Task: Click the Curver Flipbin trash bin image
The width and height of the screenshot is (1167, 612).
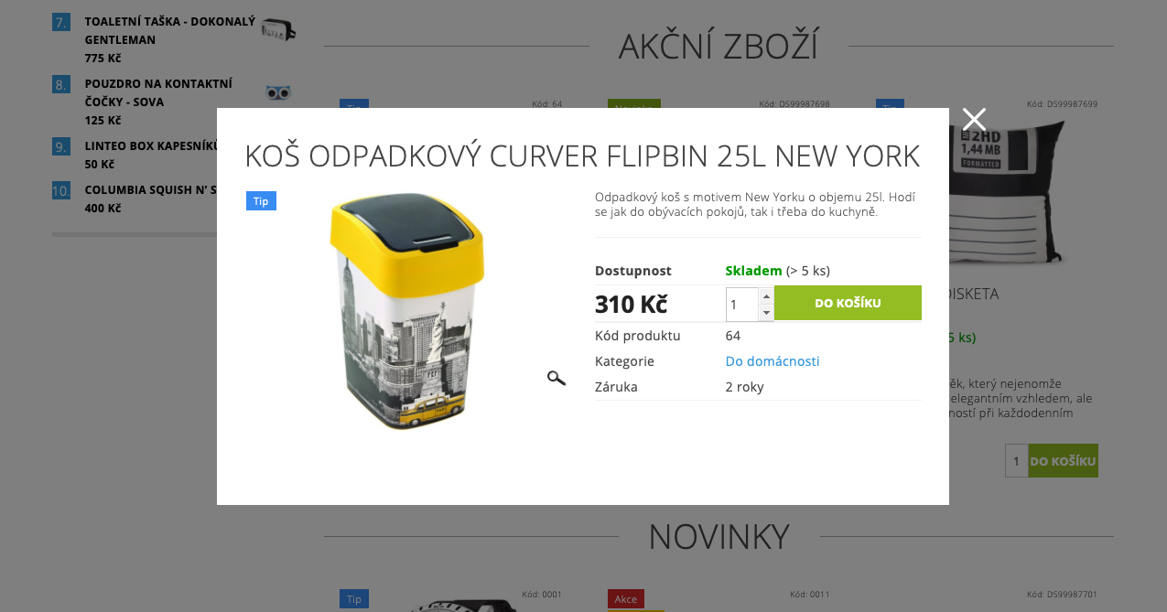Action: [x=406, y=311]
